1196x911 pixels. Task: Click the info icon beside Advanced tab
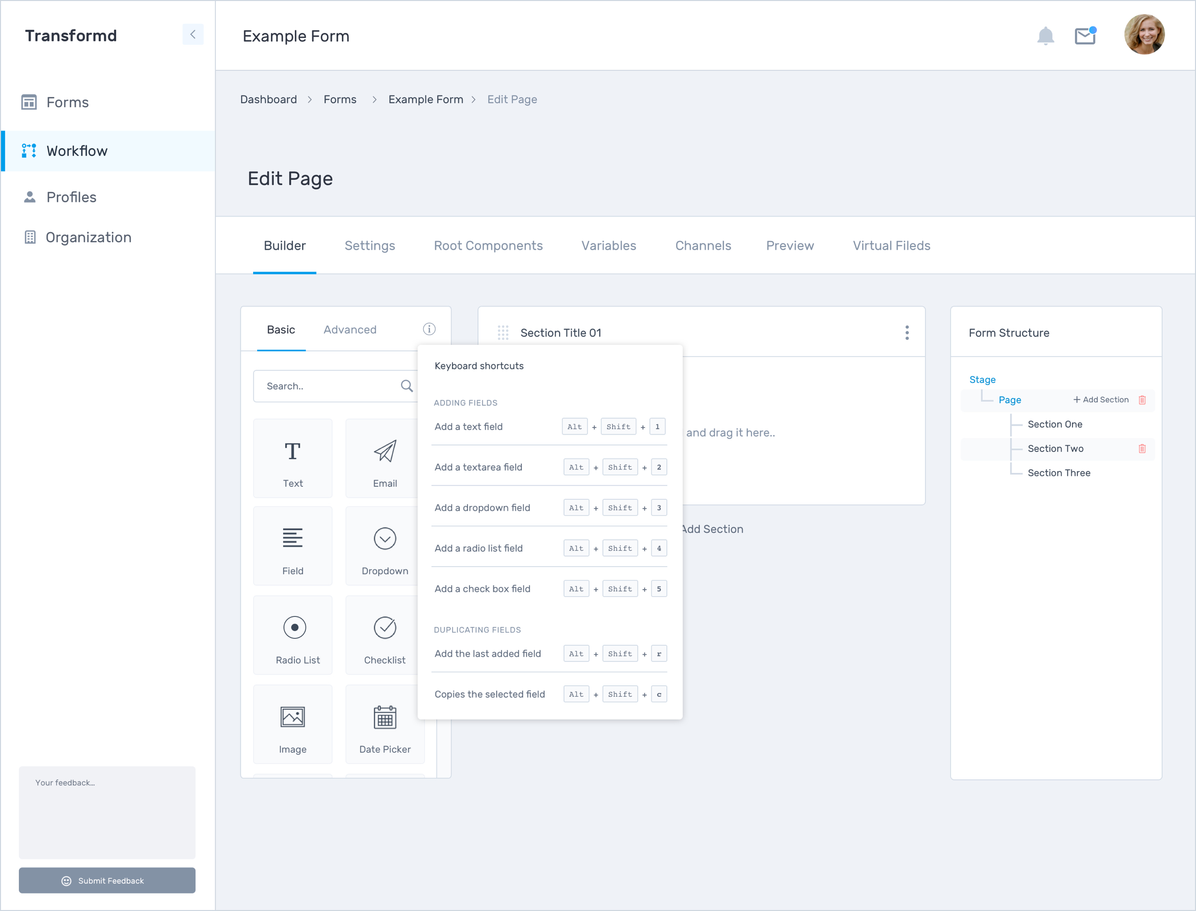coord(429,329)
